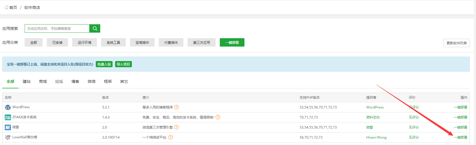Open help icon beside LoveWall description
This screenshot has width=476, height=145.
point(171,137)
